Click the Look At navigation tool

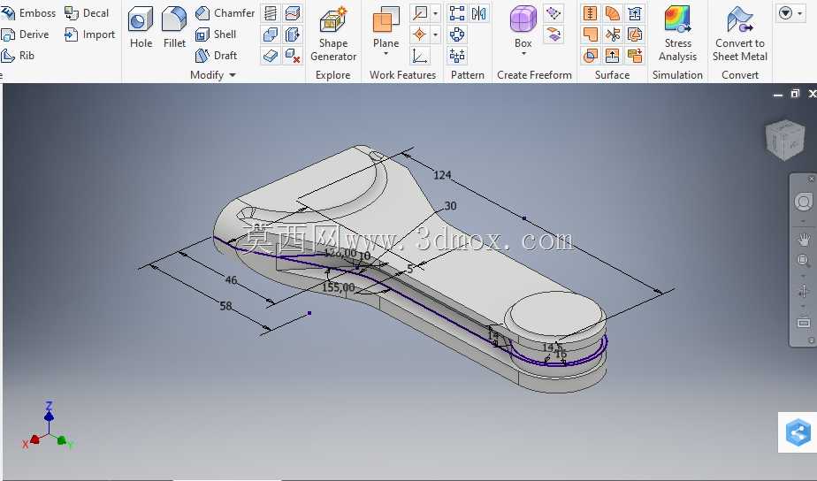point(804,323)
